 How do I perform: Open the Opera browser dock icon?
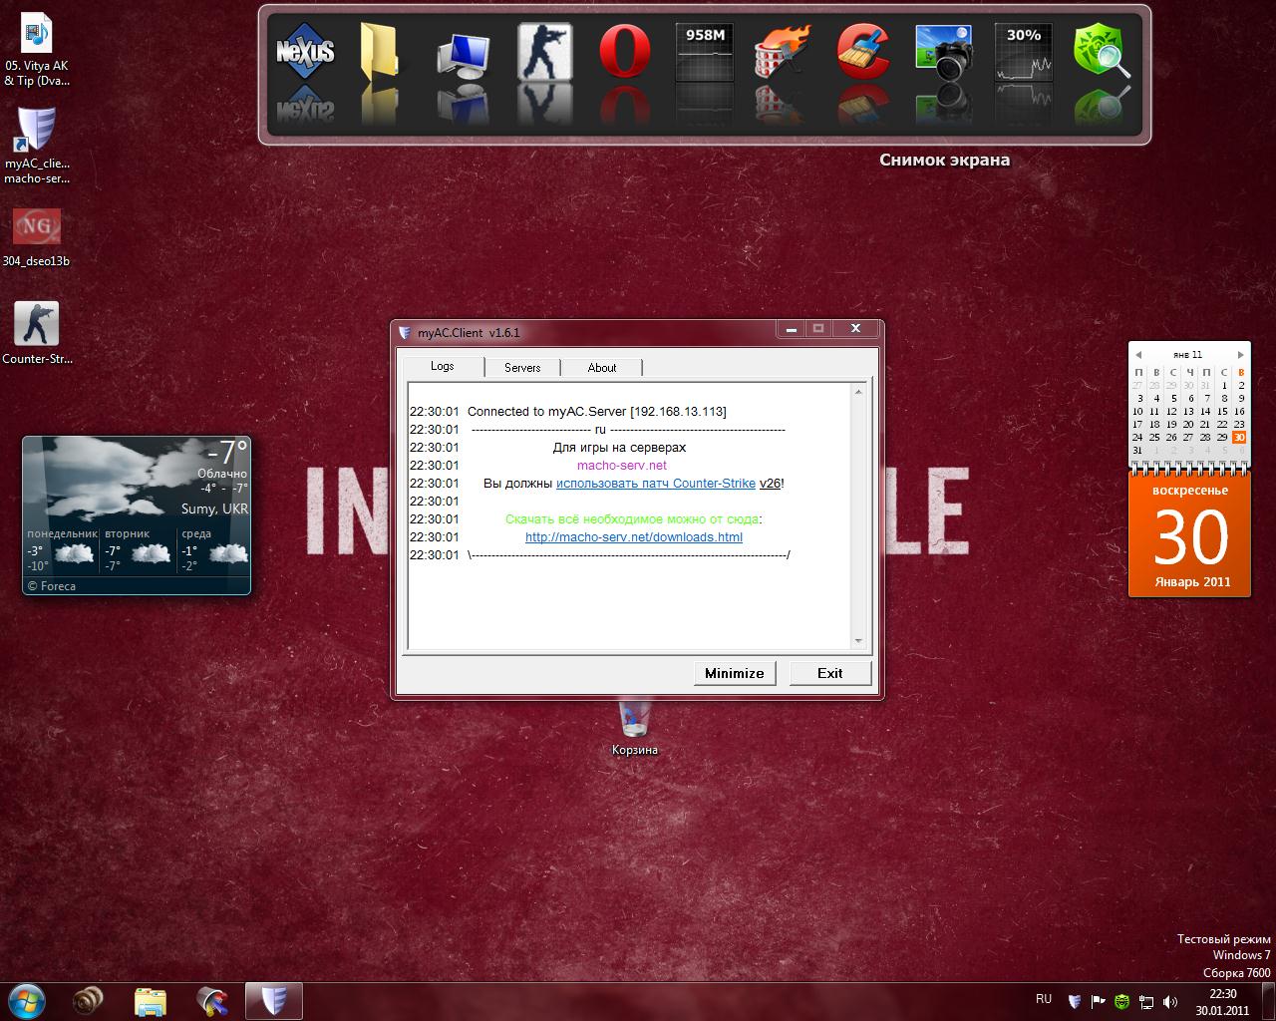[625, 51]
